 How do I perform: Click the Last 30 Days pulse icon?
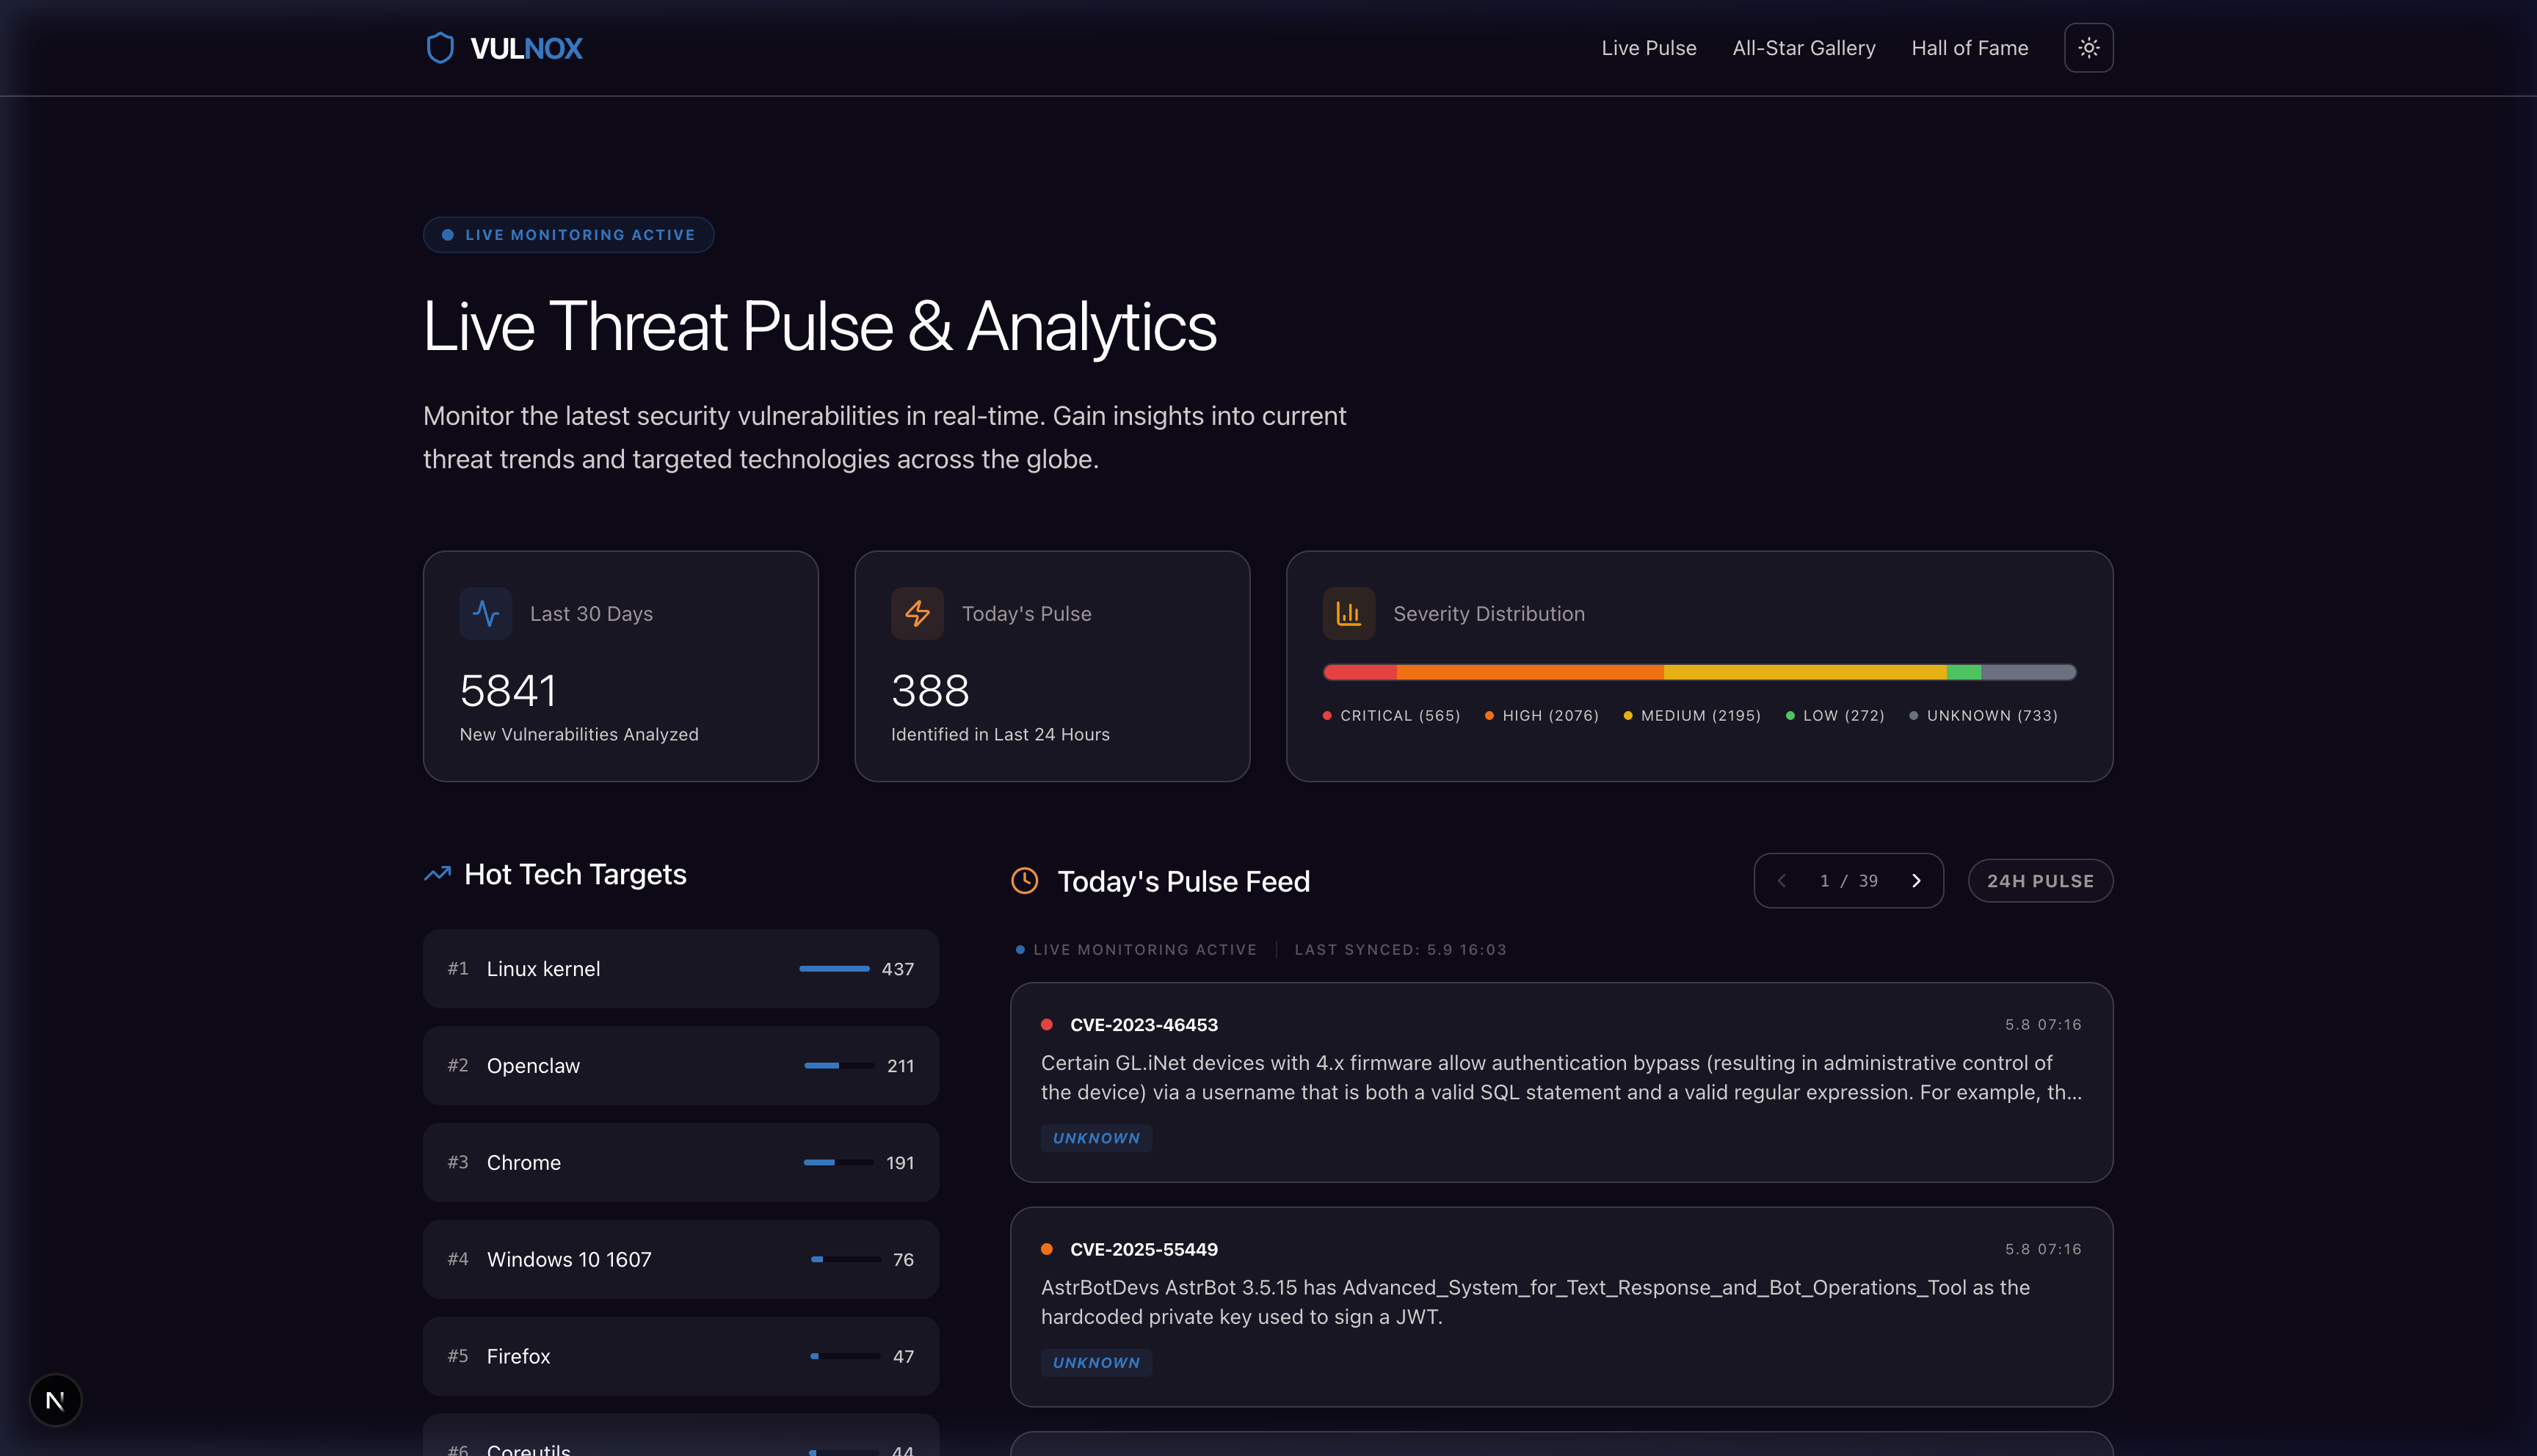click(x=485, y=613)
